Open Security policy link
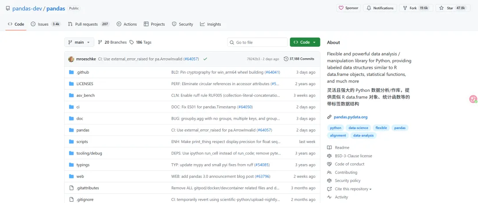Image resolution: width=478 pixels, height=203 pixels. tap(347, 180)
